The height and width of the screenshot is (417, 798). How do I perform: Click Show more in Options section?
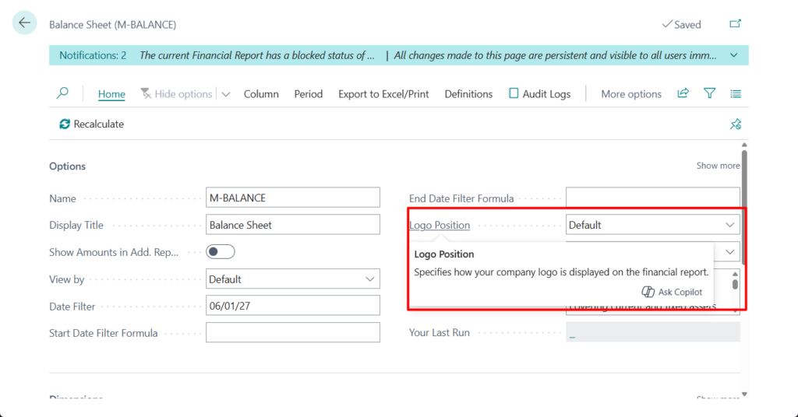(x=718, y=166)
